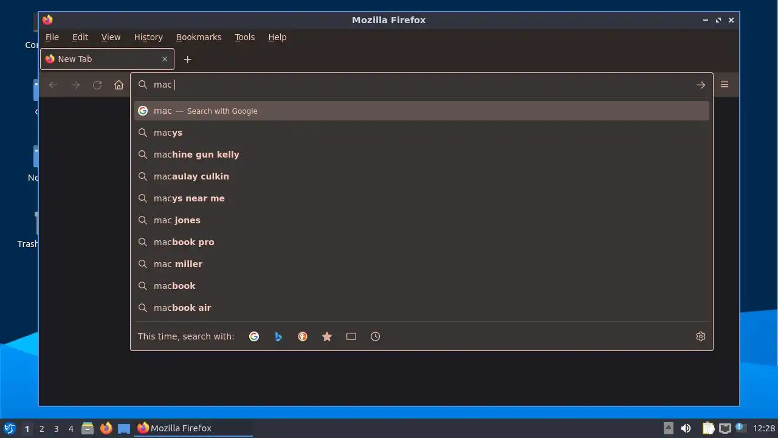This screenshot has height=438, width=778.
Task: Open the View menu
Action: 111,37
